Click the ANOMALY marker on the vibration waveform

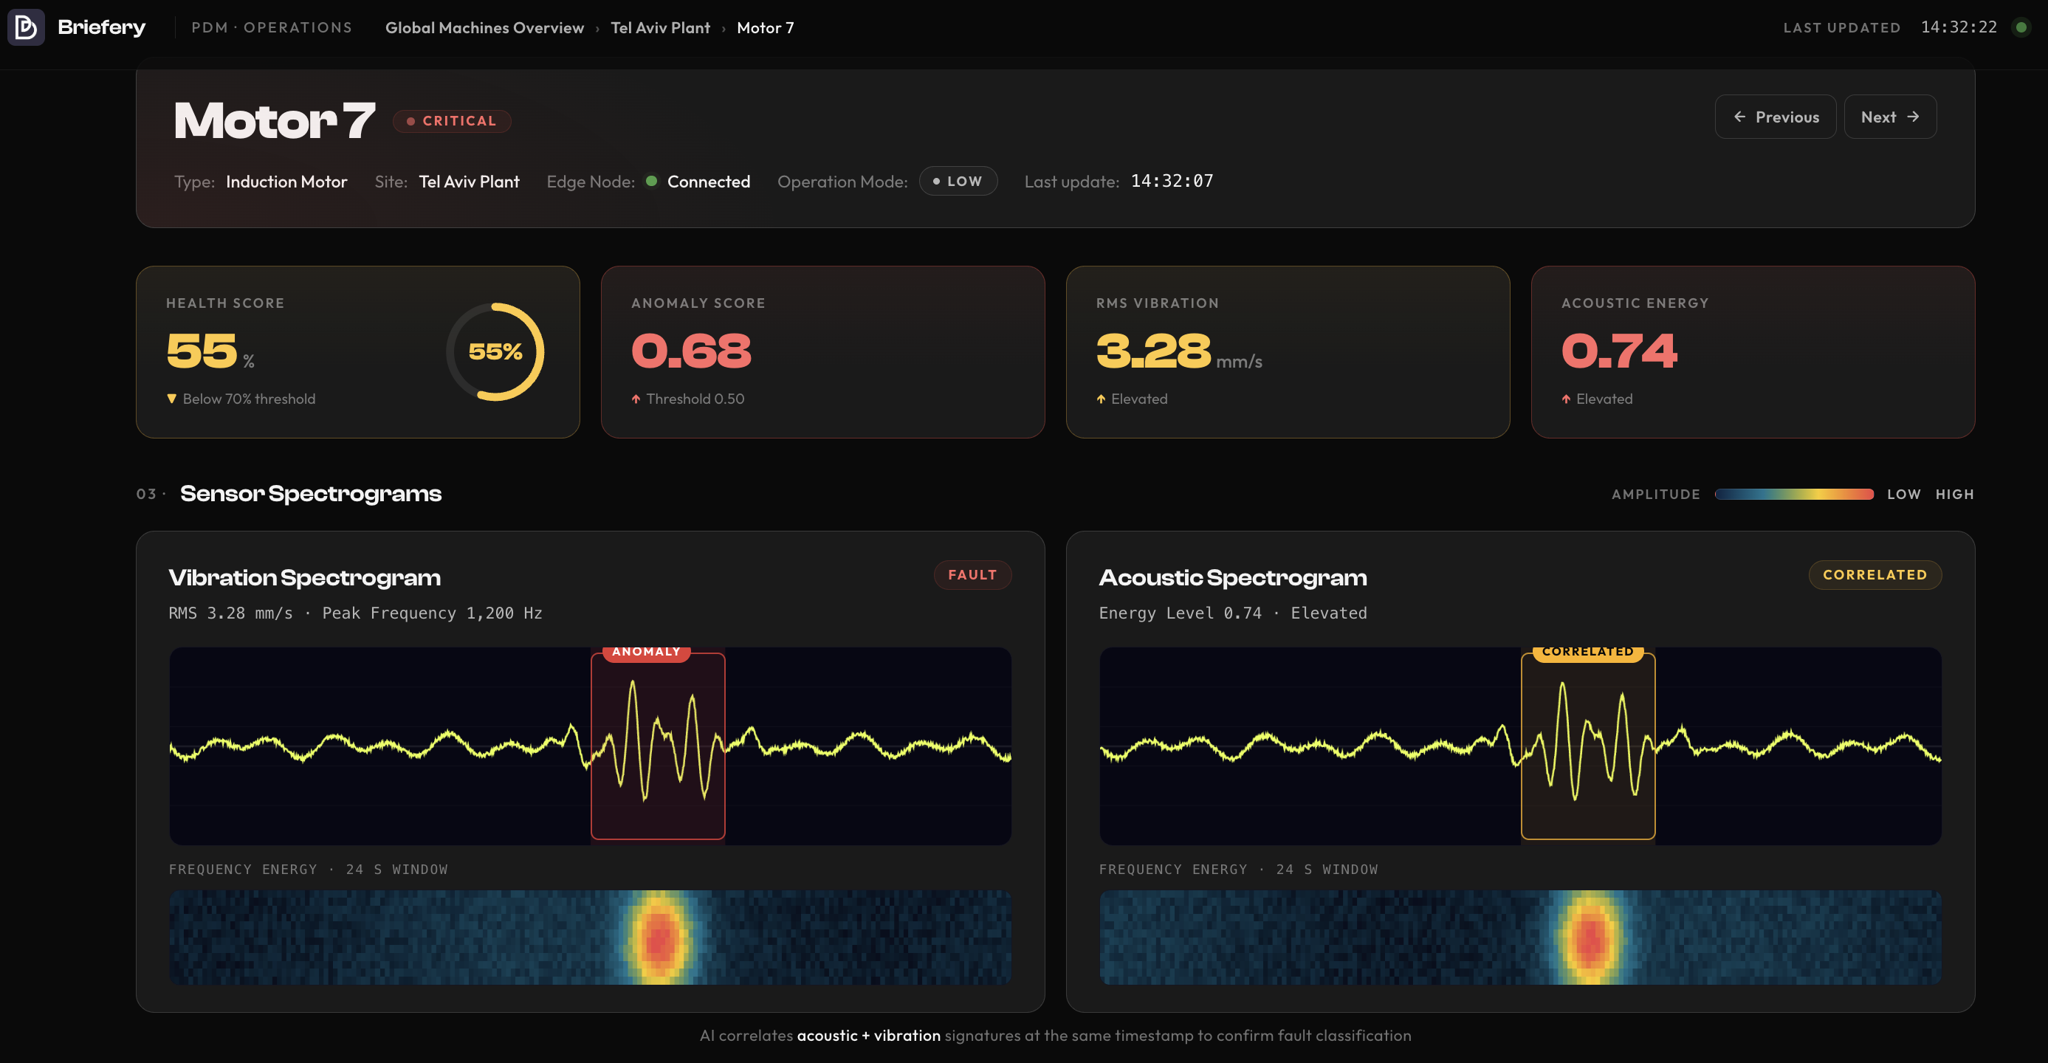[646, 651]
